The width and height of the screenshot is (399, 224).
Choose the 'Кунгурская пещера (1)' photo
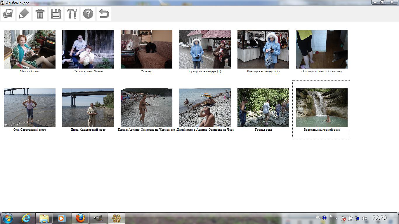click(205, 49)
